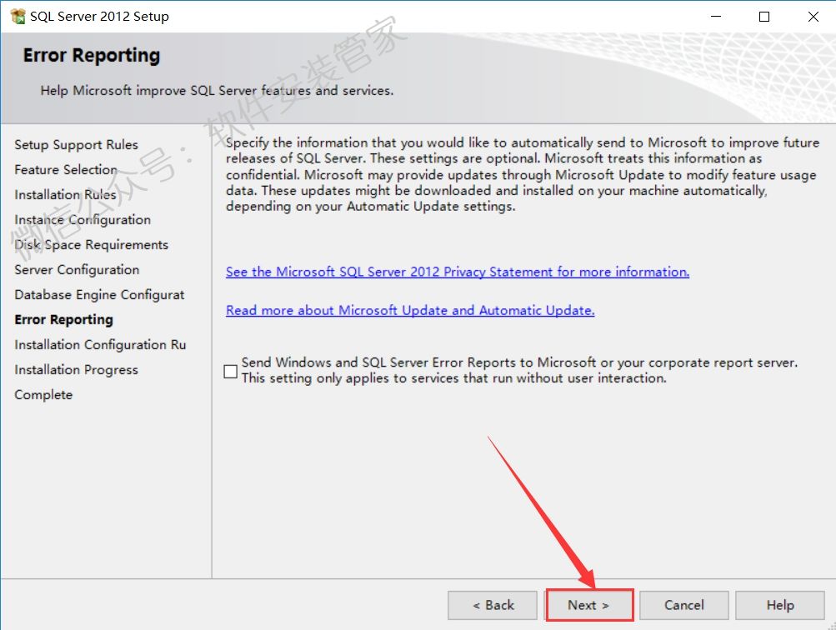836x630 pixels.
Task: Select Instance Configuration step
Action: tap(83, 220)
